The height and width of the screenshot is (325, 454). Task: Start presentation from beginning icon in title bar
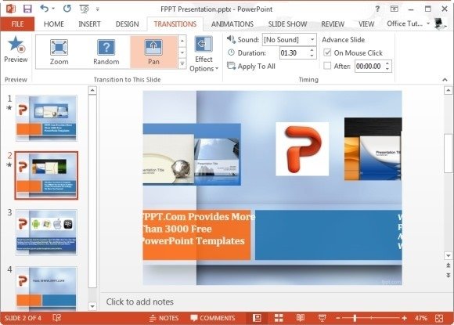coord(84,9)
